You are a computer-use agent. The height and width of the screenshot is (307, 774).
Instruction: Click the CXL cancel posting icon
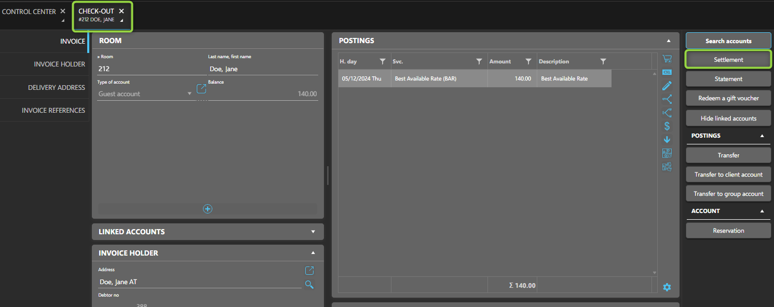coord(667,72)
